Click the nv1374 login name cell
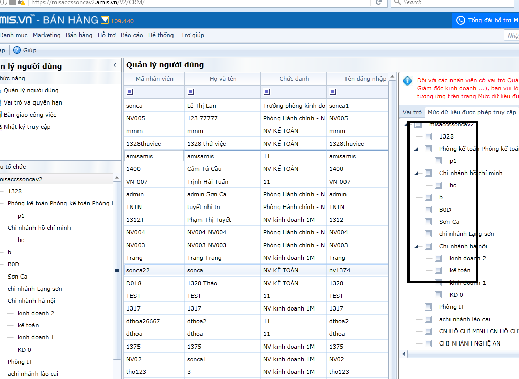The width and height of the screenshot is (519, 379). pos(357,270)
